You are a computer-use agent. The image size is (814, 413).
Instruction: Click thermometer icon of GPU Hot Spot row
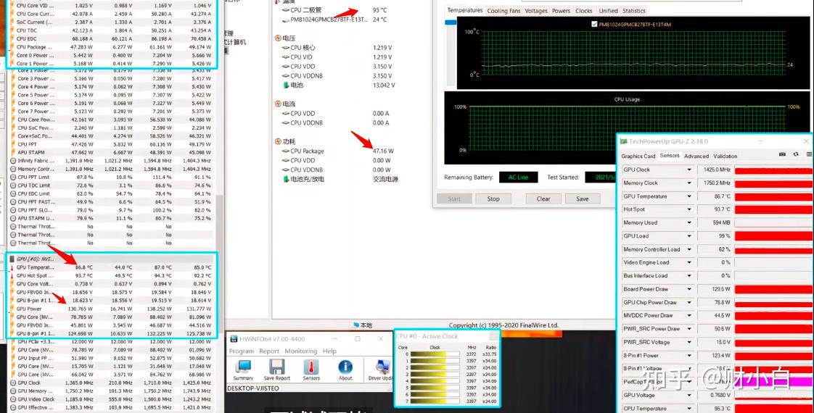coord(12,275)
